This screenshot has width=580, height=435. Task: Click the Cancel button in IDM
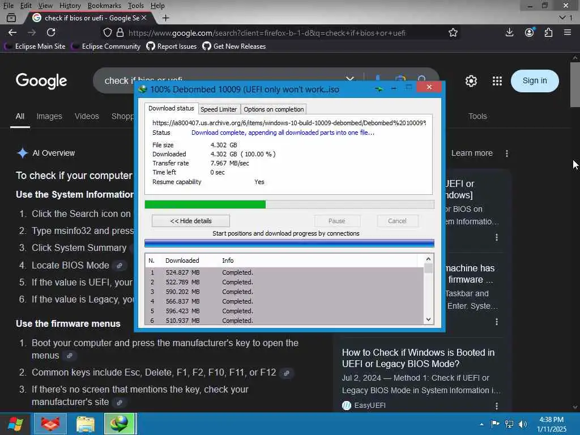(397, 221)
